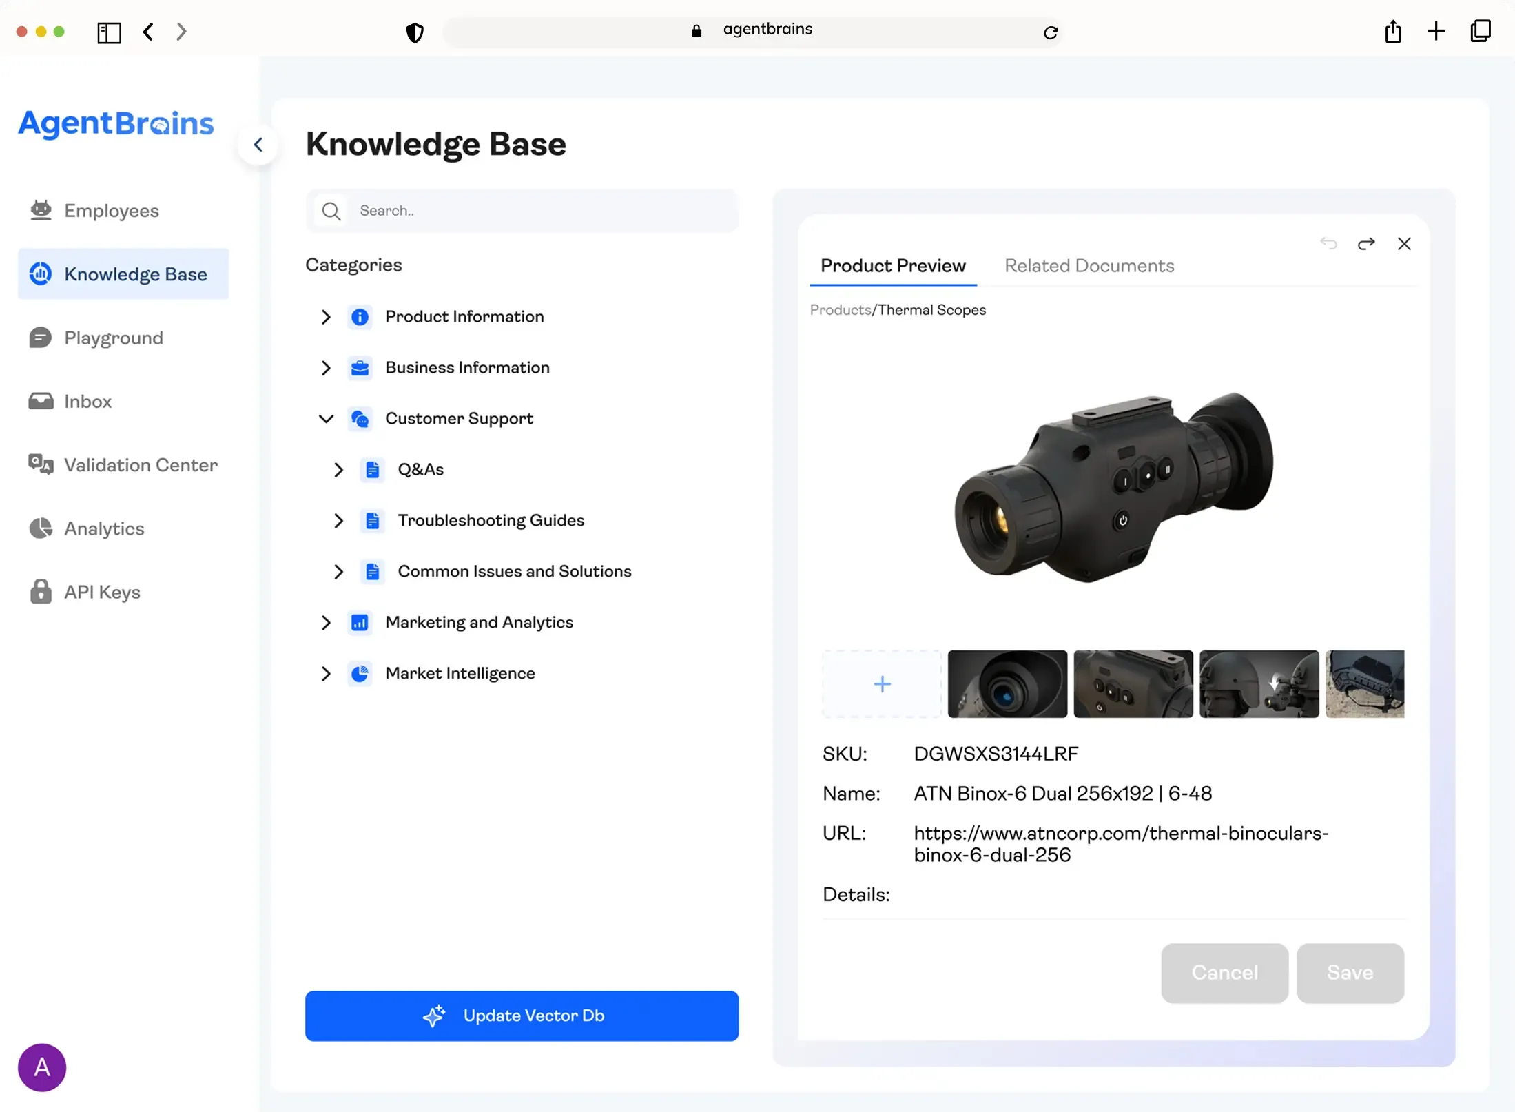This screenshot has width=1515, height=1112.
Task: Expand the Q&As subcategory
Action: pyautogui.click(x=338, y=470)
